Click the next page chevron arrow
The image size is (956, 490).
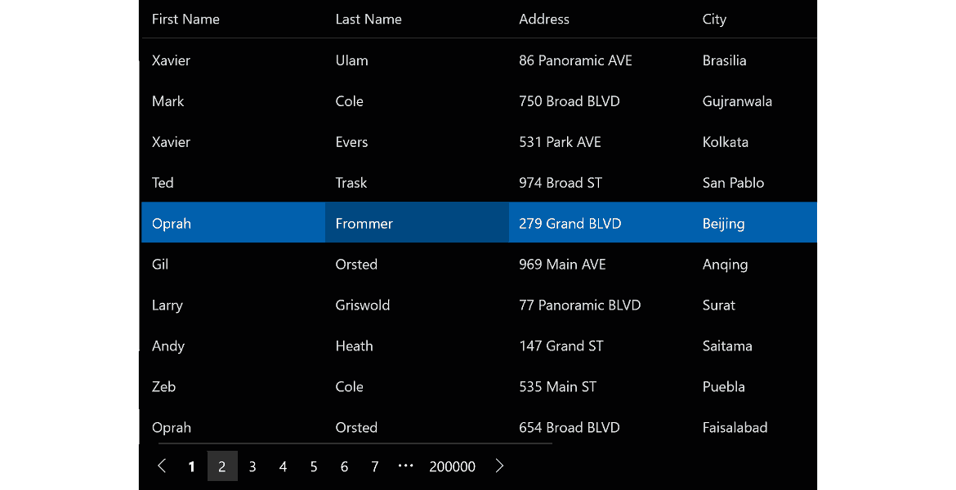point(499,465)
